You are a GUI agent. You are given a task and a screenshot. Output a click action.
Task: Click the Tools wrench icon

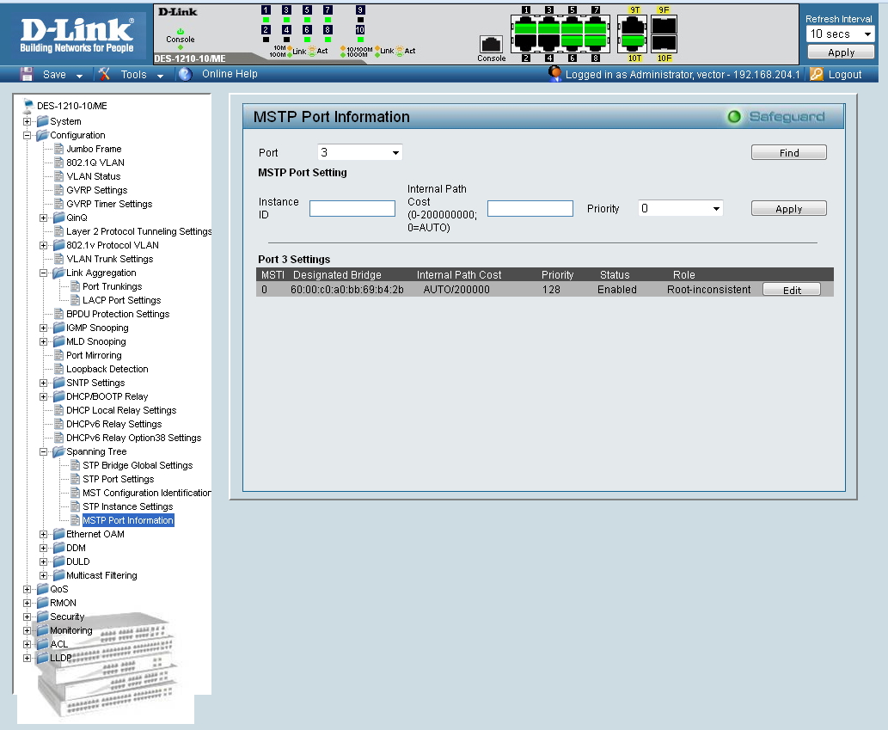pos(105,75)
